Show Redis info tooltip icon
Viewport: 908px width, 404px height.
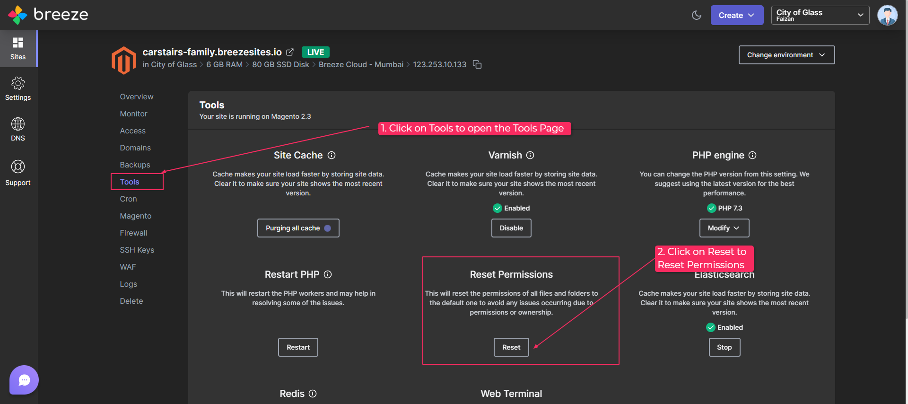point(313,394)
